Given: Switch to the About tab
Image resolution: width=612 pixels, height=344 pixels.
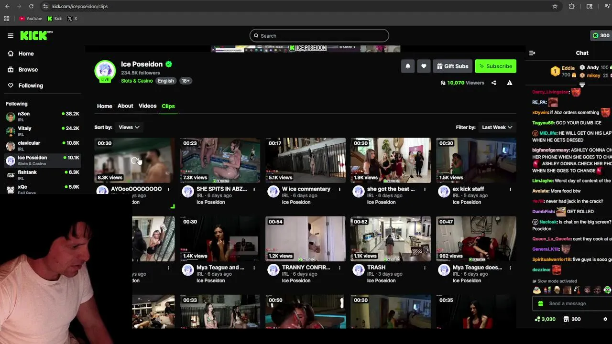Looking at the screenshot, I should pyautogui.click(x=125, y=106).
